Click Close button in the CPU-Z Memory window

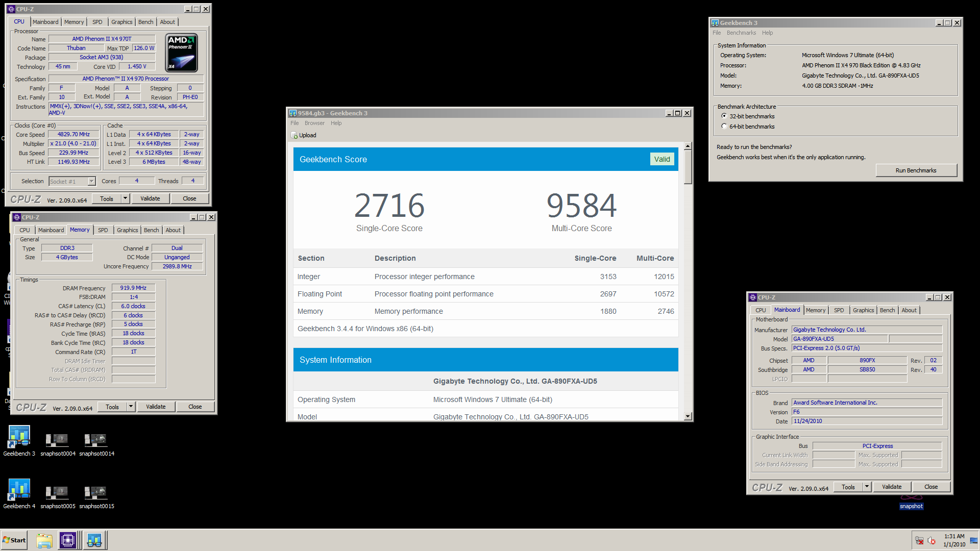195,407
